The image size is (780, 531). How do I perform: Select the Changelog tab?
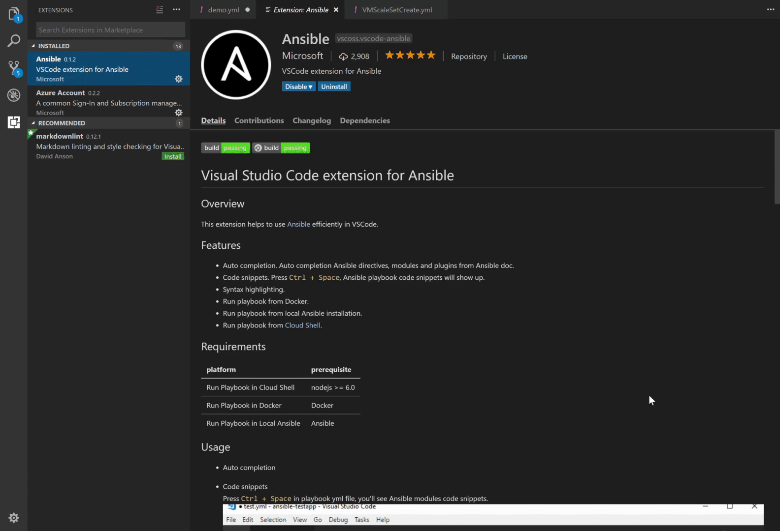point(312,120)
